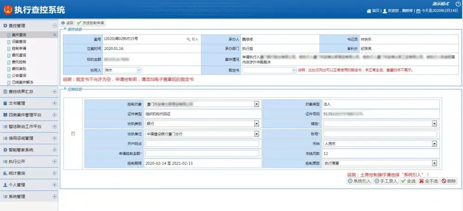This screenshot has width=463, height=211.
Task: Open 控制申请 in the sidebar
Action: tap(19, 48)
